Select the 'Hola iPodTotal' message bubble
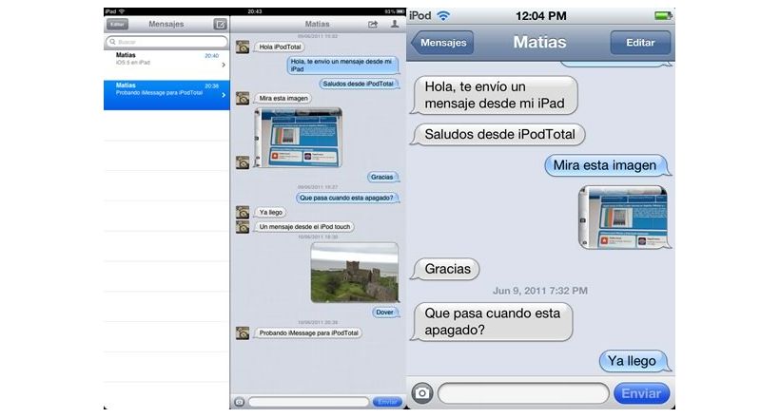The image size is (780, 418). 280,47
